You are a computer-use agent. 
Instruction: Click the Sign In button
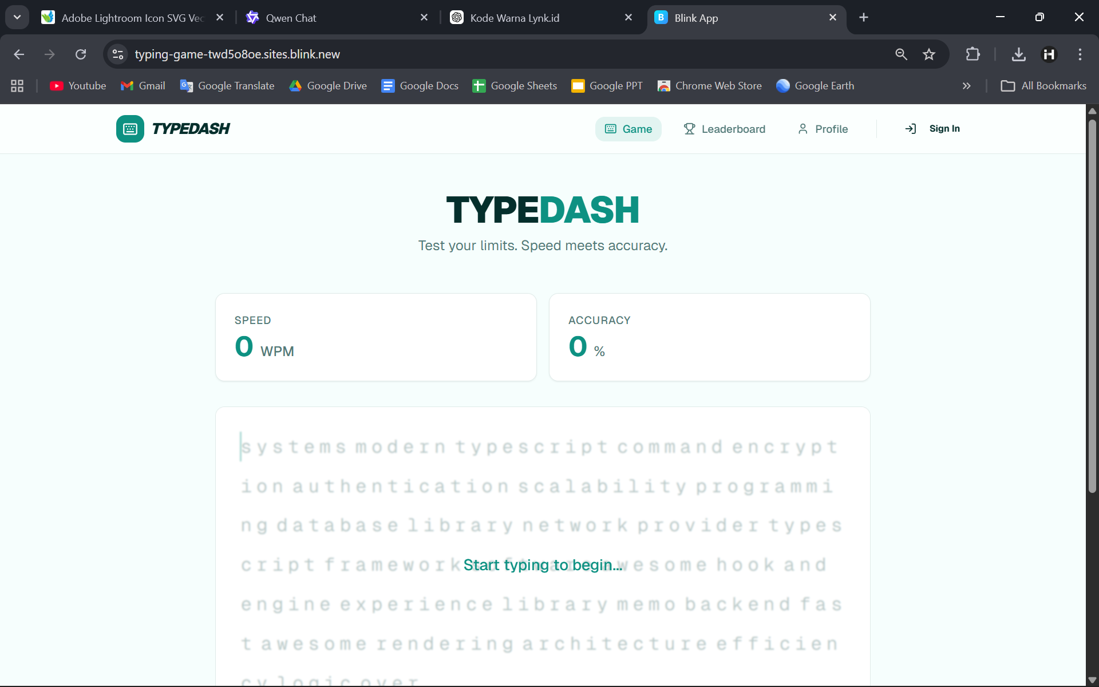tap(932, 129)
